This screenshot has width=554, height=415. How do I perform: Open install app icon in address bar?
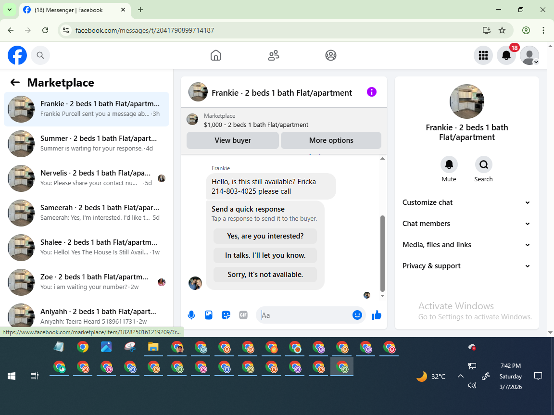tap(487, 30)
